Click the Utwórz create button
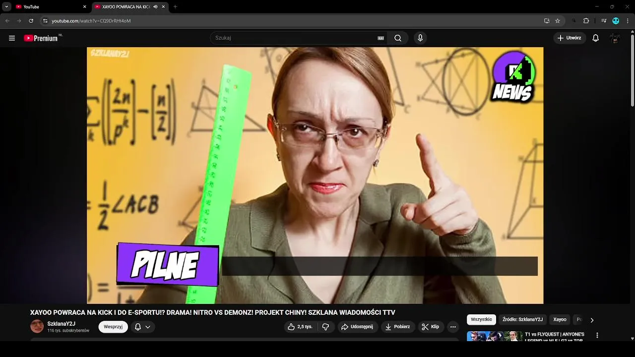Image resolution: width=635 pixels, height=357 pixels. [570, 38]
